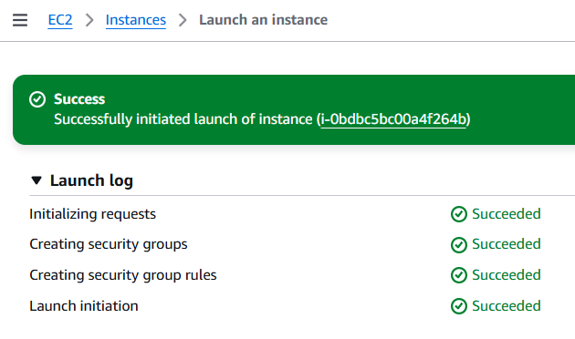Click the Launch initiation row text
Screen dimensions: 575x339
click(84, 306)
